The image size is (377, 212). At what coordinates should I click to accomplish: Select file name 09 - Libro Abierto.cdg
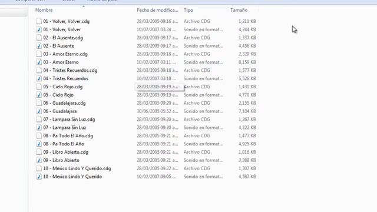coord(65,152)
